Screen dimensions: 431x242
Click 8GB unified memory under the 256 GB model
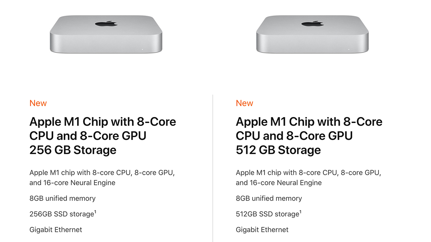[62, 198]
